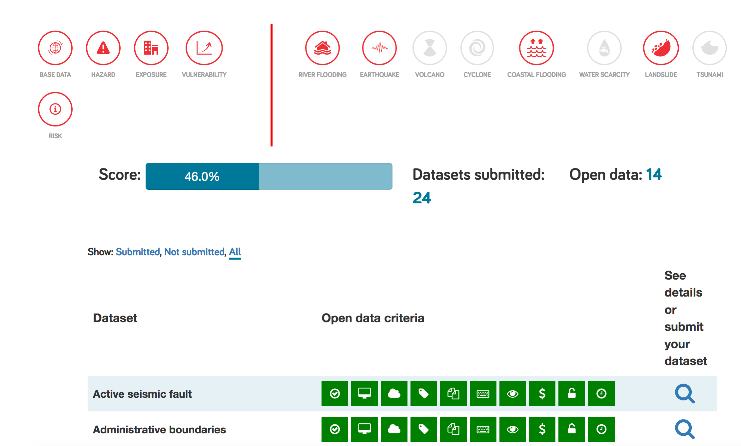Enable the Cyclone hazard filter
This screenshot has height=446, width=741.
click(x=477, y=48)
